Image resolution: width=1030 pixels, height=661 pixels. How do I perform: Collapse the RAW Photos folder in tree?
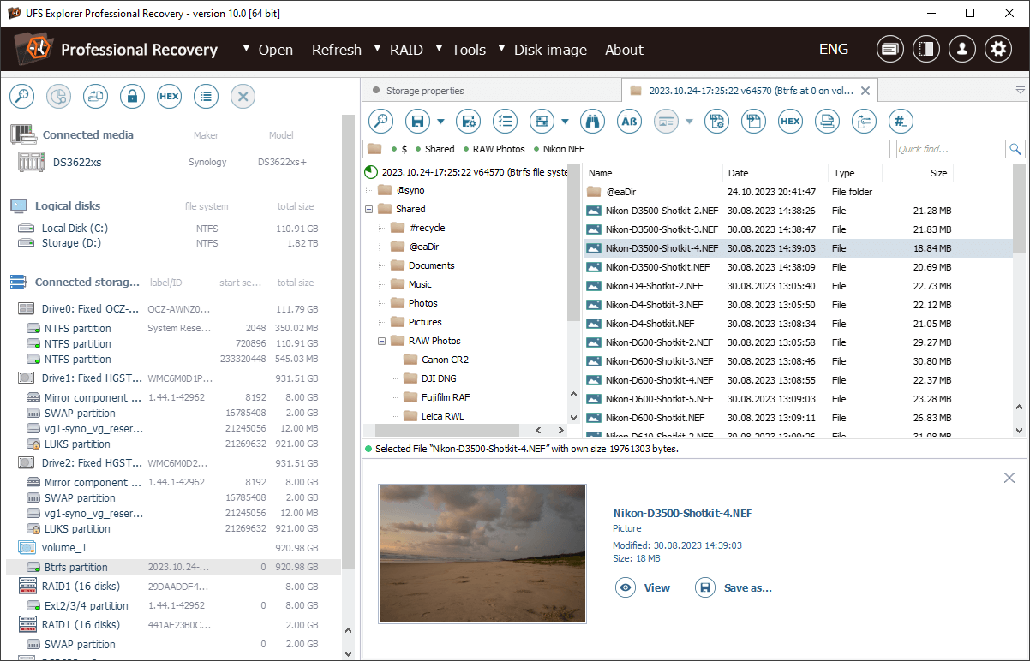coord(382,341)
